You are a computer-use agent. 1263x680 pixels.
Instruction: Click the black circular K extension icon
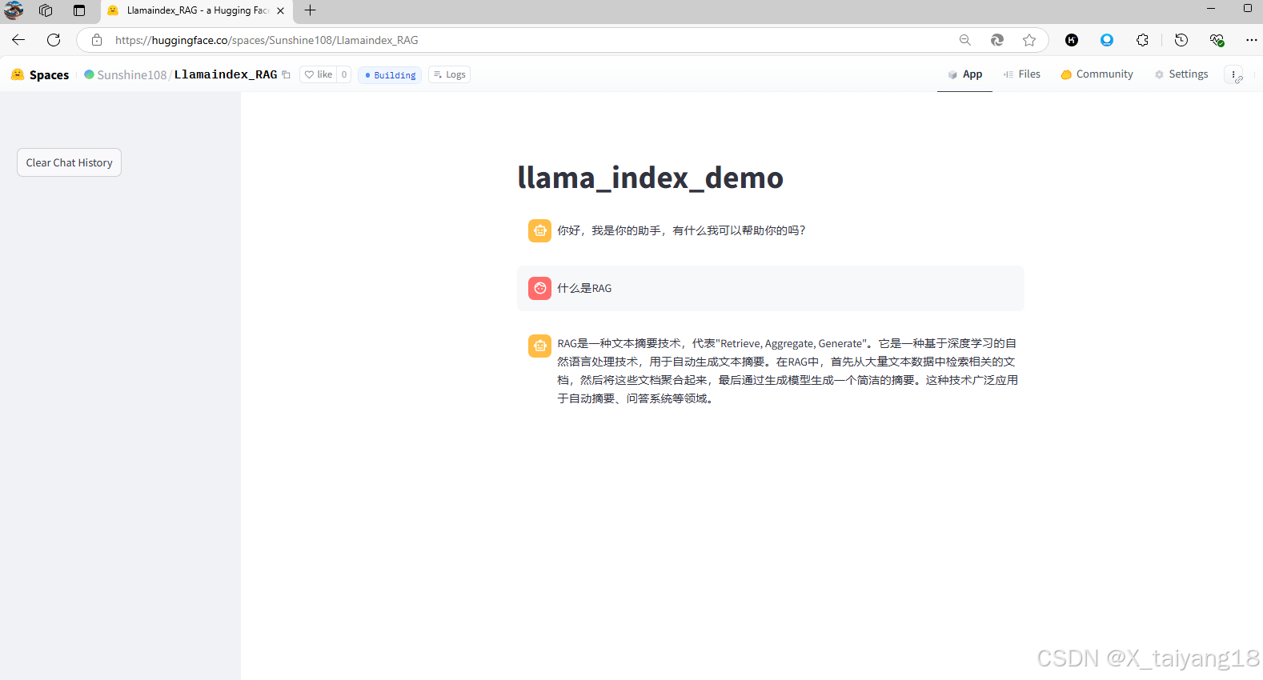(x=1072, y=40)
